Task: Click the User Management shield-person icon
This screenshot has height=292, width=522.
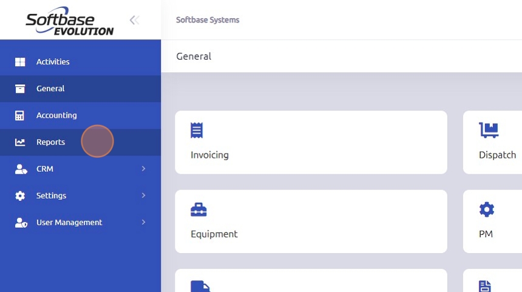Action: point(21,222)
